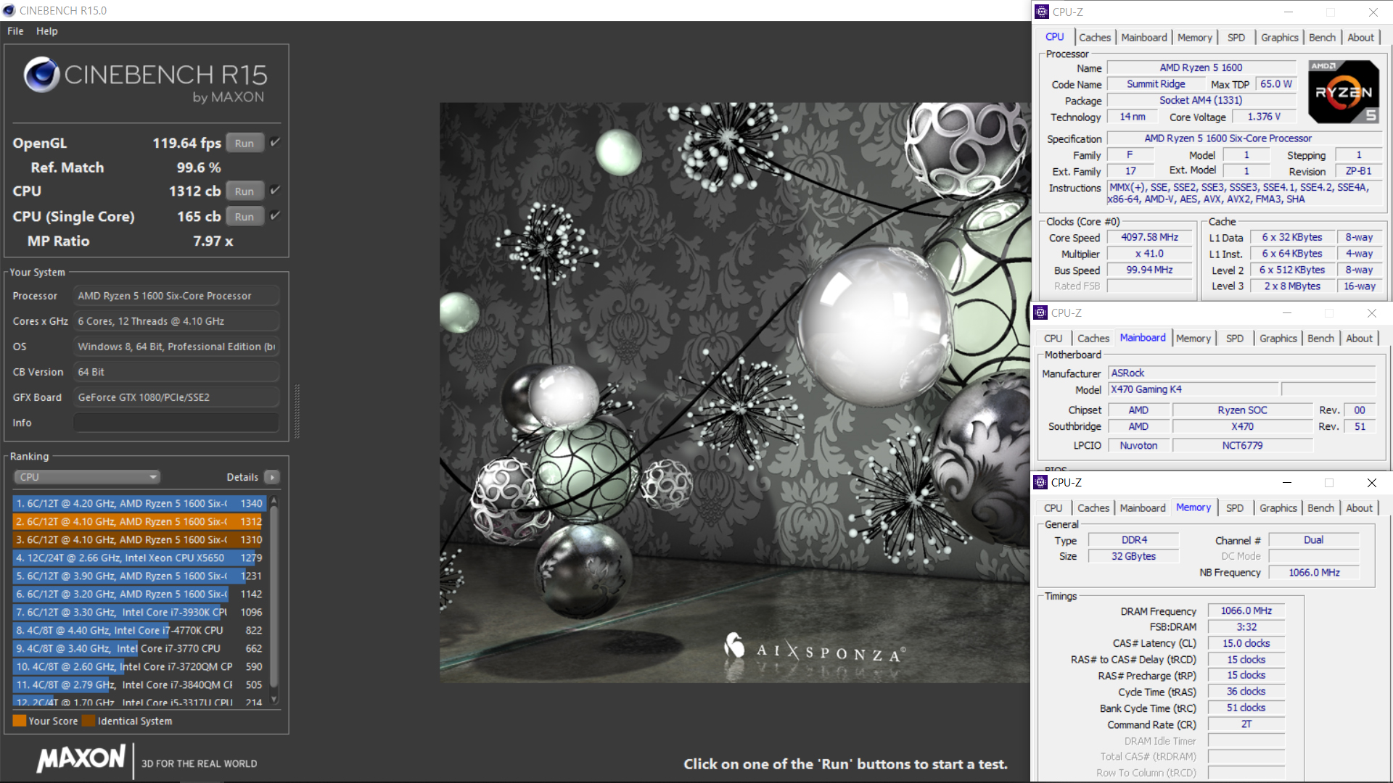The width and height of the screenshot is (1393, 783).
Task: Open the File menu in Cinebench
Action: 15,31
